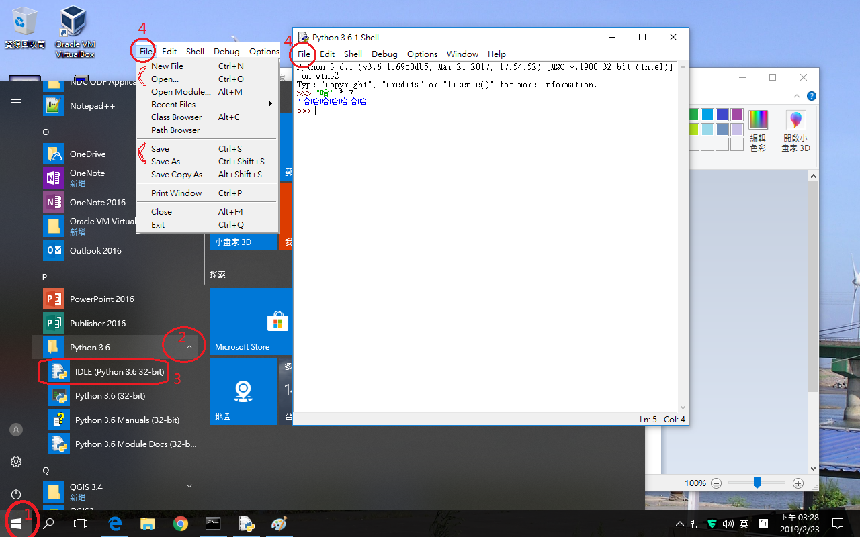The width and height of the screenshot is (860, 537).
Task: Open the taskbar clock showing 下午 03:28
Action: pyautogui.click(x=800, y=524)
